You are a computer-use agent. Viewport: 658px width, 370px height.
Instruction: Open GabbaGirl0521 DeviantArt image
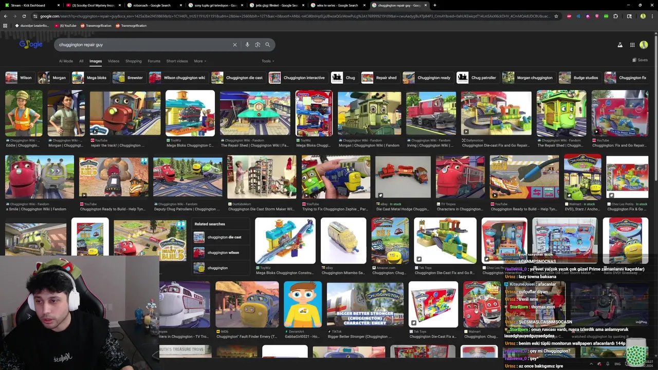(x=303, y=304)
